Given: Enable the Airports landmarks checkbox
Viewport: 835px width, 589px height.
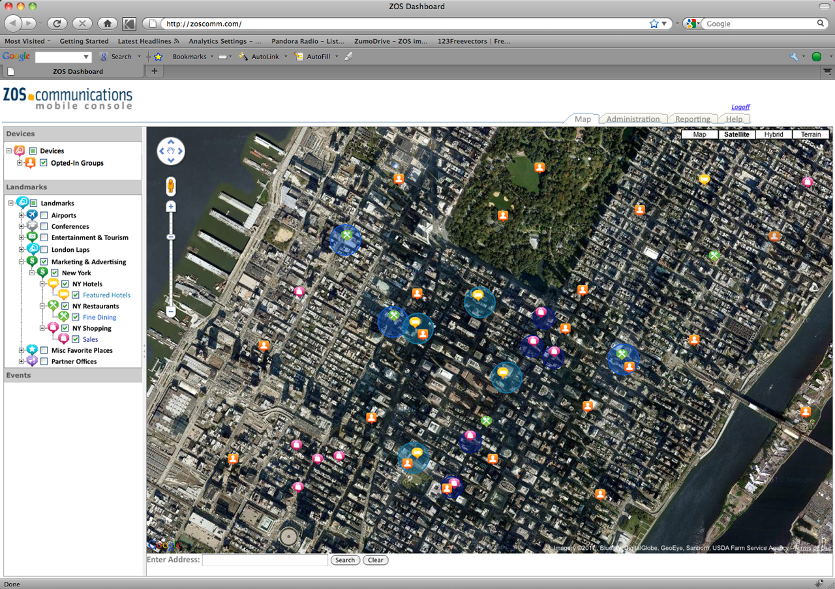Looking at the screenshot, I should (44, 215).
